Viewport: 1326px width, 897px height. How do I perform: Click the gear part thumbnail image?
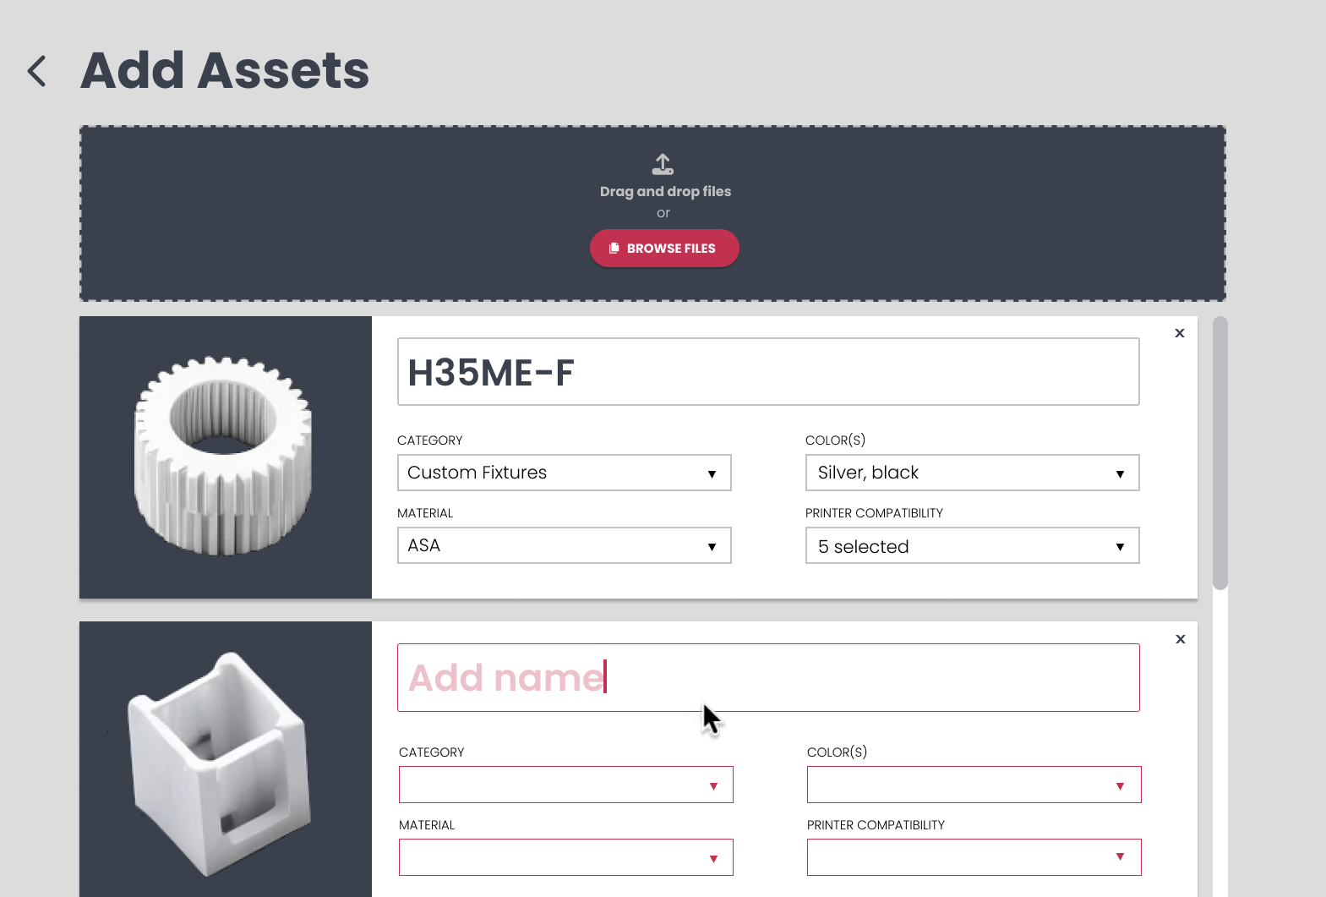pyautogui.click(x=225, y=457)
